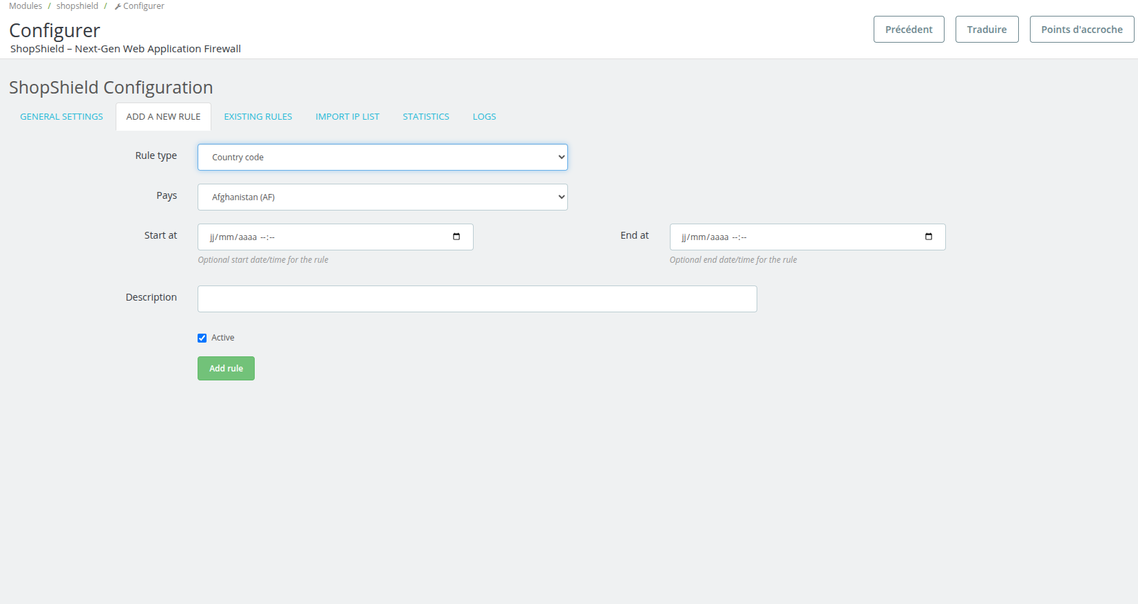Go to the Import IP List tab

point(348,117)
